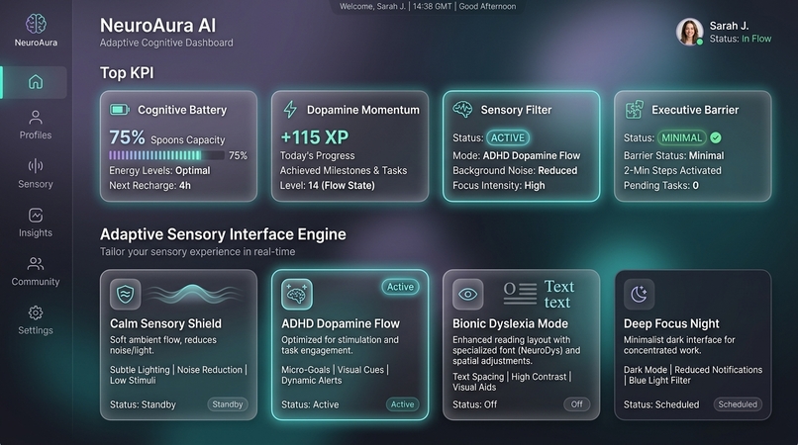Click the ADHD Dopamine Flow brain icon

point(297,294)
